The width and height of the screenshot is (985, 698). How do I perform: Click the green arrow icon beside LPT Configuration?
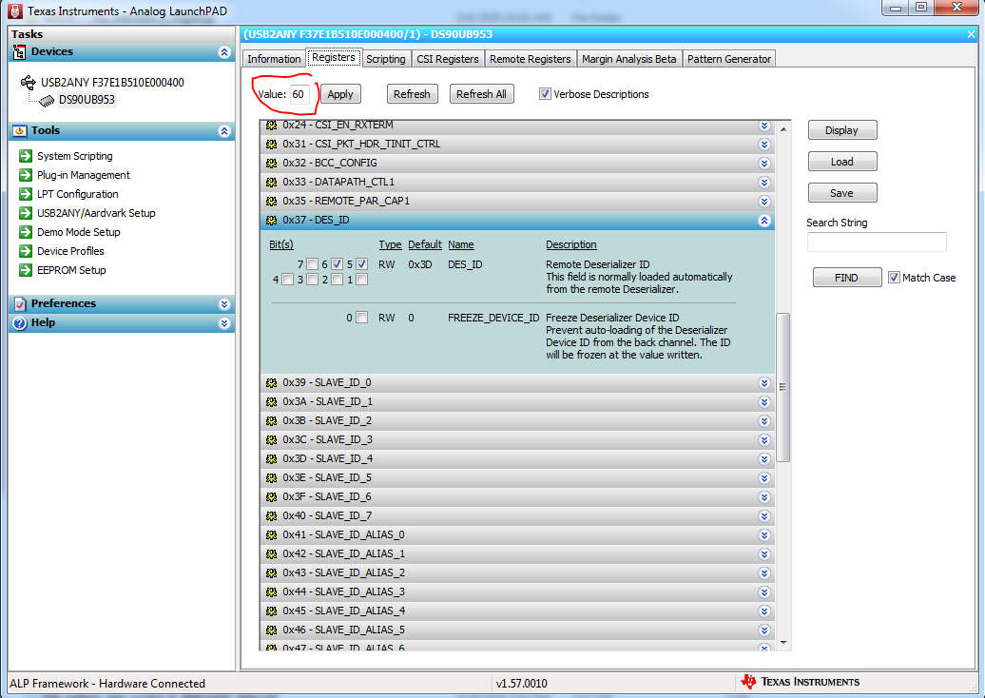tap(25, 193)
